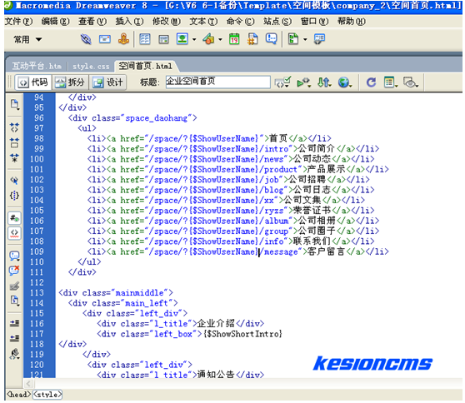Image resolution: width=465 pixels, height=403 pixels.
Task: Insert a comment icon
Action: click(272, 39)
